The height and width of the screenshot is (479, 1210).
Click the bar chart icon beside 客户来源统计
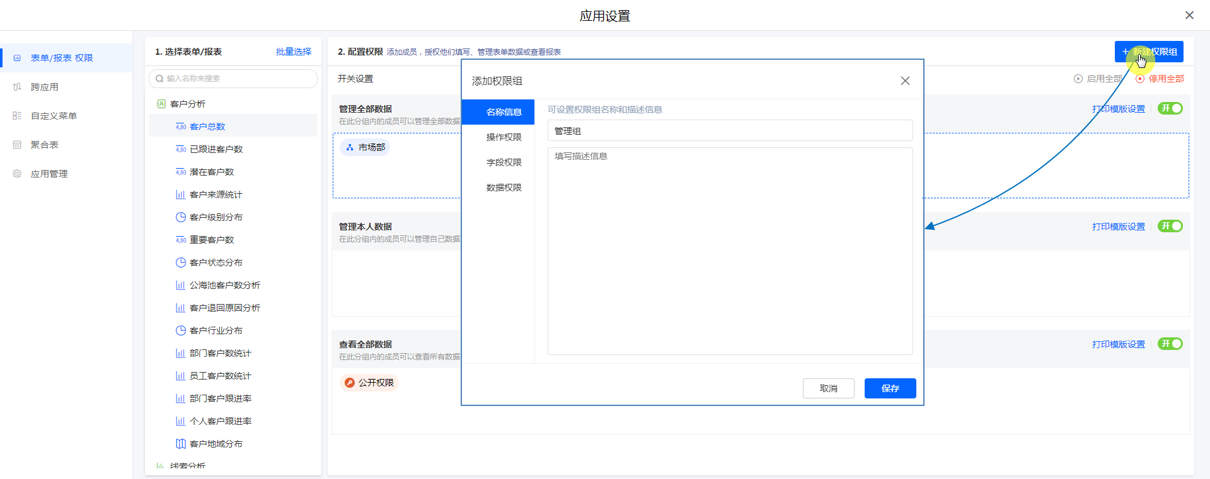pos(181,194)
